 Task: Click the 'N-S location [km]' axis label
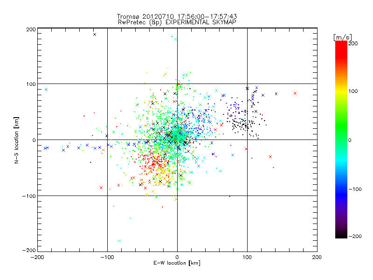(16, 140)
